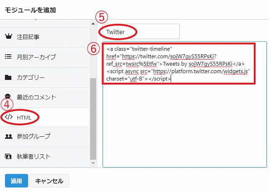This screenshot has width=269, height=191.
Task: Click the module list scroll down arrow
Action: [93, 163]
